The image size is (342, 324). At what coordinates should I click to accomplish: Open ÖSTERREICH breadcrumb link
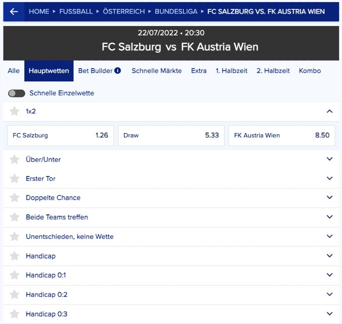click(x=124, y=12)
